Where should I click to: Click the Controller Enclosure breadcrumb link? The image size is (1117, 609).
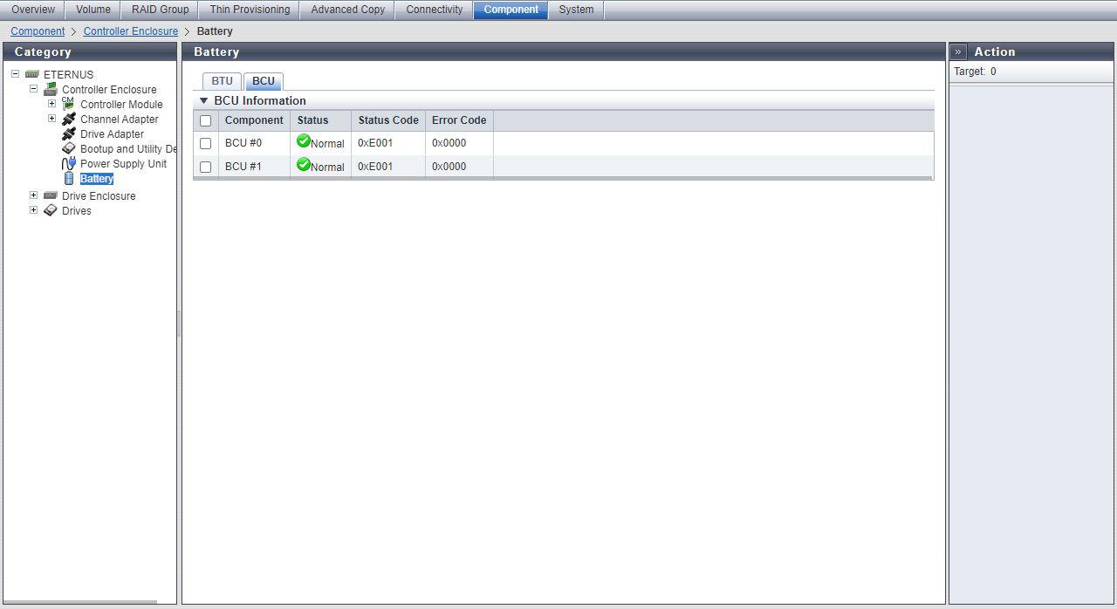pos(130,31)
